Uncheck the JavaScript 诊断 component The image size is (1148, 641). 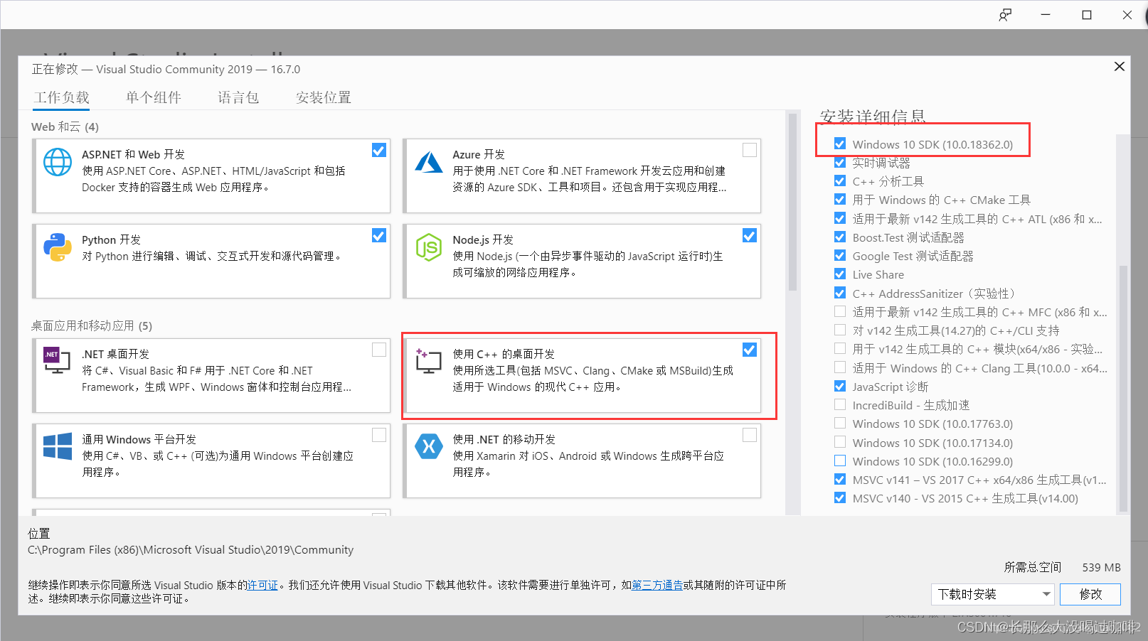coord(840,386)
